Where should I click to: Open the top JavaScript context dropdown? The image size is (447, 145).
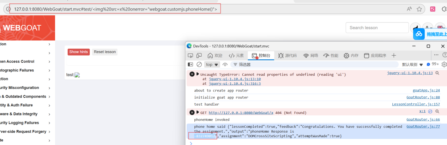pyautogui.click(x=212, y=64)
